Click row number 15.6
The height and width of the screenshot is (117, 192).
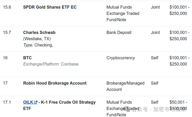(7, 7)
